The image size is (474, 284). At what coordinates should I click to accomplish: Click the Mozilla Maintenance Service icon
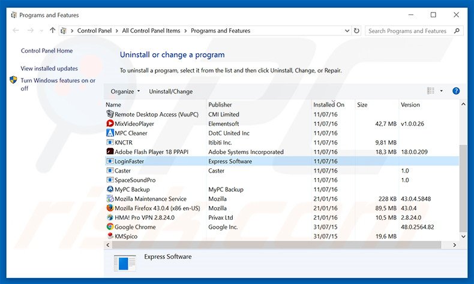(110, 198)
